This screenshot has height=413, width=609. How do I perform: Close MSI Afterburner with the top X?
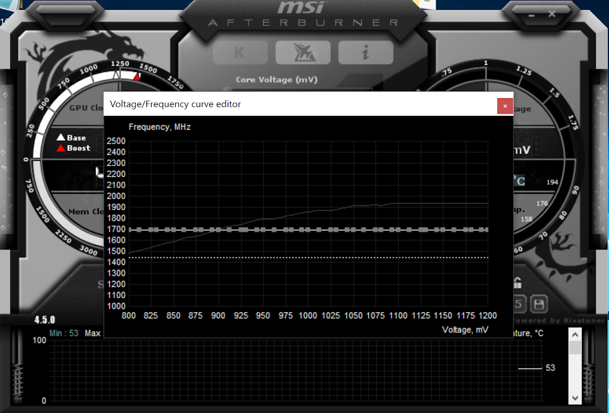(x=552, y=14)
